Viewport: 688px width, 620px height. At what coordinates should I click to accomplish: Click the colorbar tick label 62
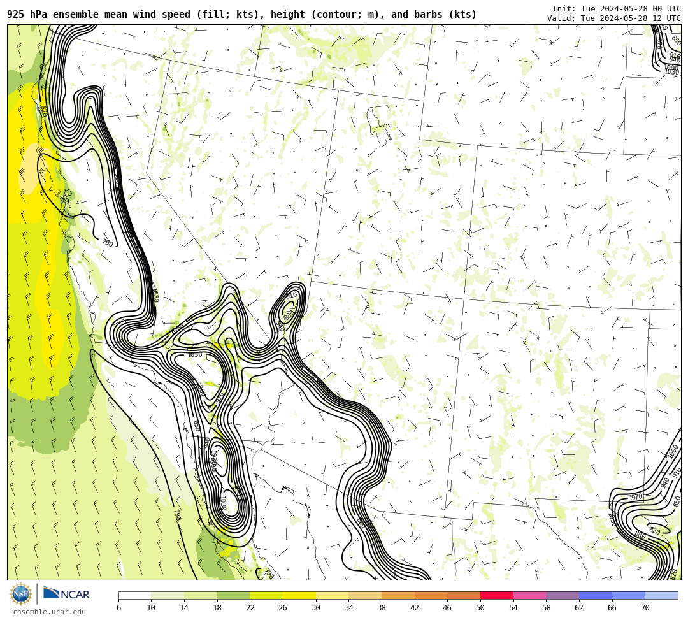pos(578,608)
